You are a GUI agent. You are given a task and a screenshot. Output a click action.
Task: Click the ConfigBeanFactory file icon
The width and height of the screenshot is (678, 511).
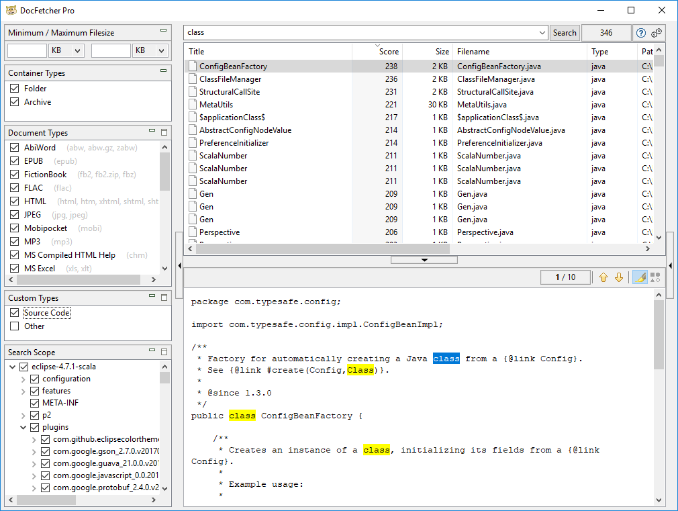point(193,66)
